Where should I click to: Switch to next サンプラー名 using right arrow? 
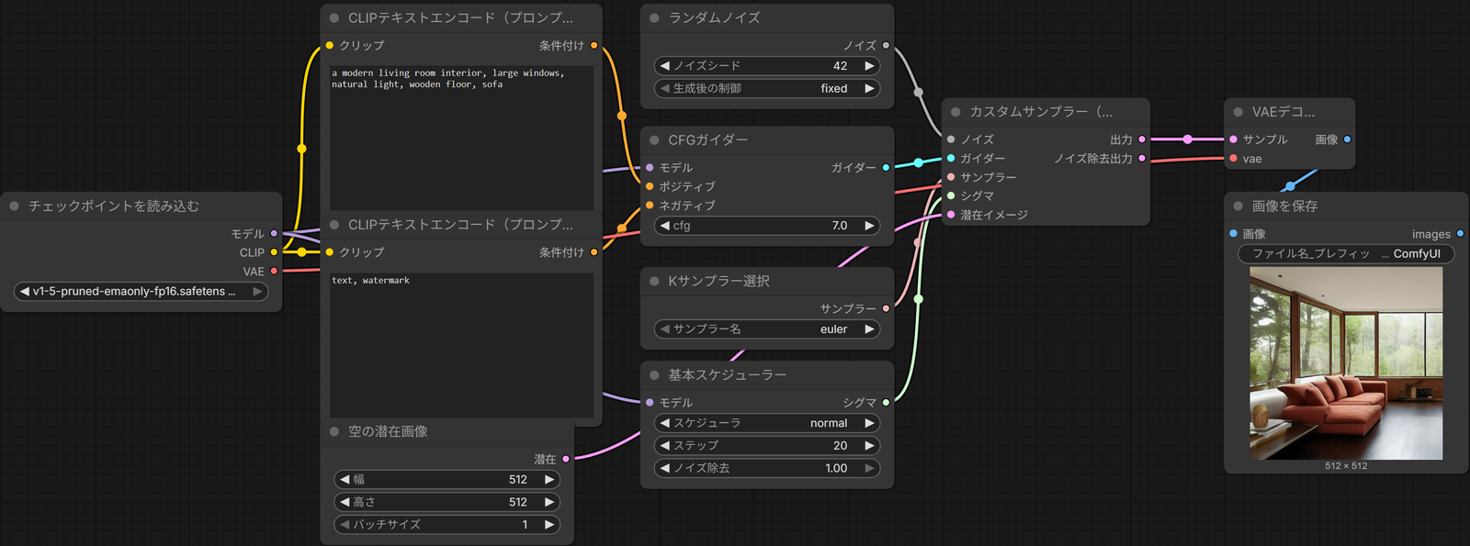(869, 329)
